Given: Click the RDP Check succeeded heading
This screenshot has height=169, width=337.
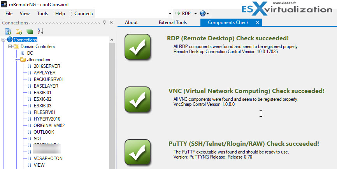Looking at the screenshot, I should pos(228,38).
